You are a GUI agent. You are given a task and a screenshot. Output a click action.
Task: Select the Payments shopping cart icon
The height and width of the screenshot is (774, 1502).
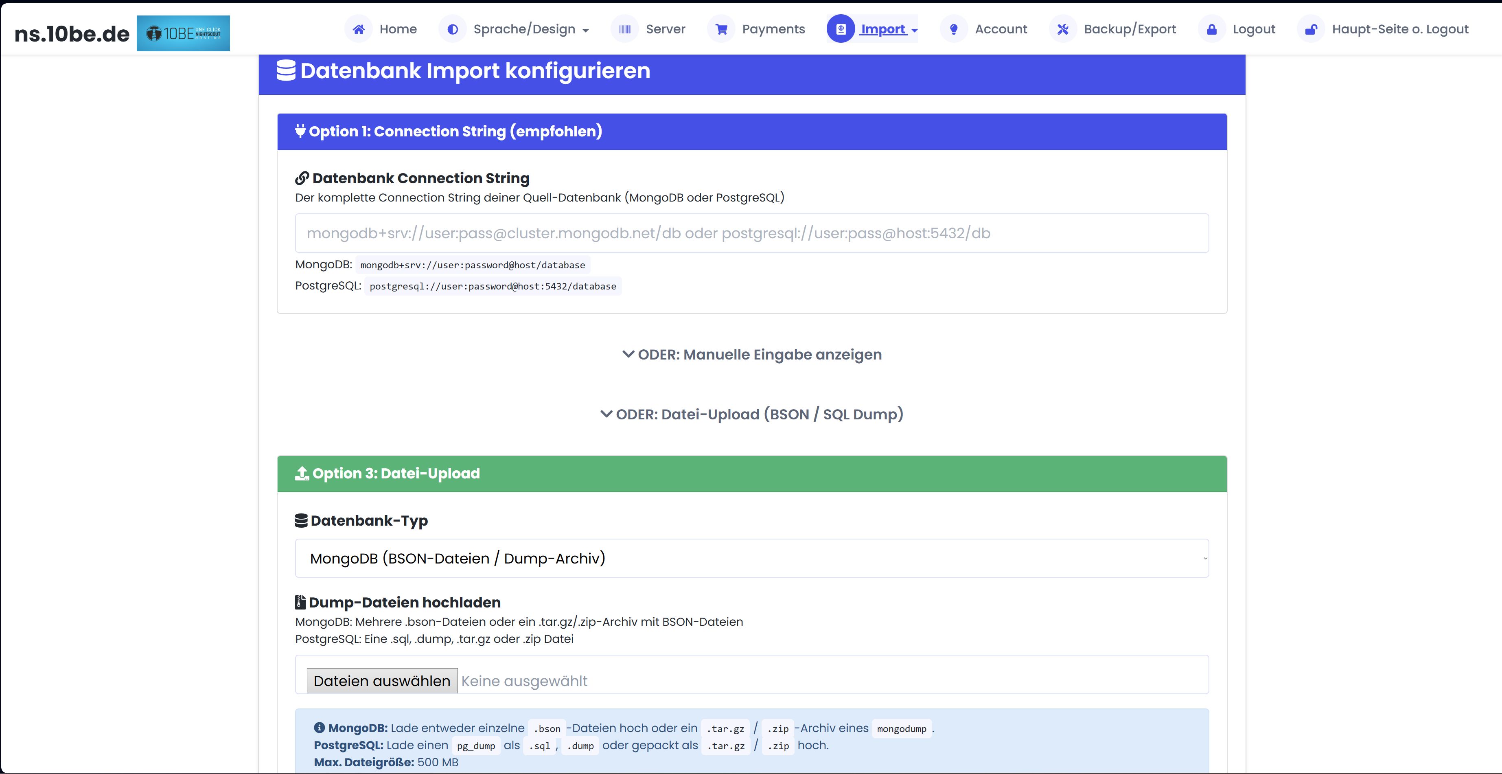721,29
